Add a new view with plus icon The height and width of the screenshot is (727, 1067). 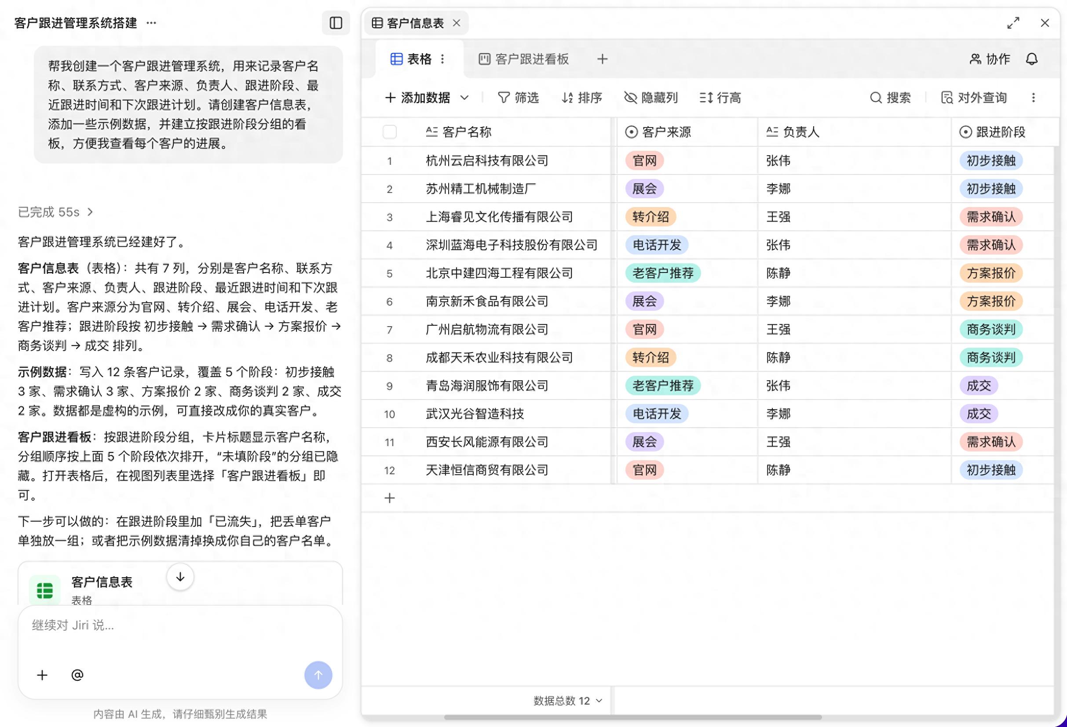[x=603, y=59]
